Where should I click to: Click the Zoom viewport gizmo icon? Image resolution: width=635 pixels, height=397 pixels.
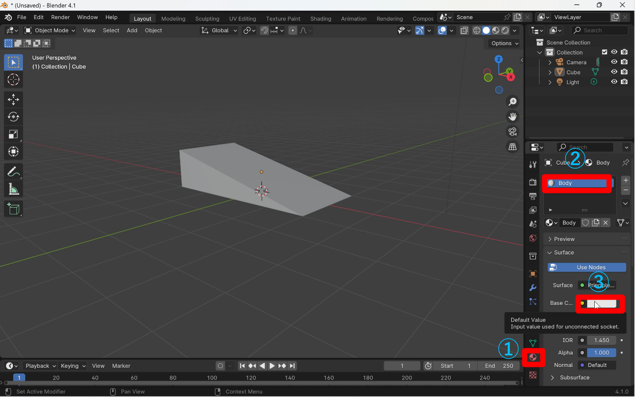[513, 102]
